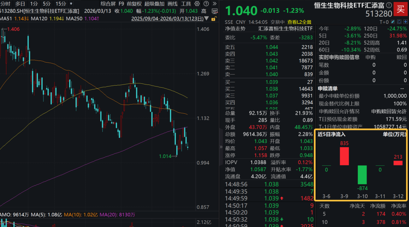409x227 pixels.
Task: Click the info icon beside ETF name
Action: pos(389,5)
